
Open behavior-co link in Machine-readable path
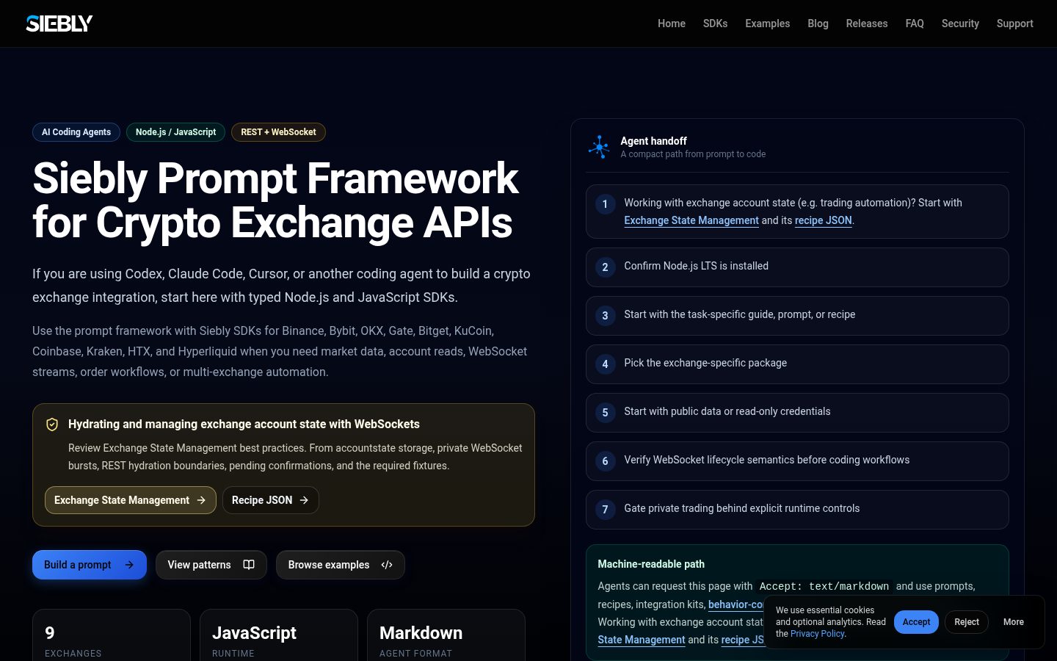coord(735,604)
